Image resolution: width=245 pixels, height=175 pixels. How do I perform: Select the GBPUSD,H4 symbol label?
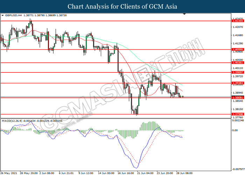13,16
